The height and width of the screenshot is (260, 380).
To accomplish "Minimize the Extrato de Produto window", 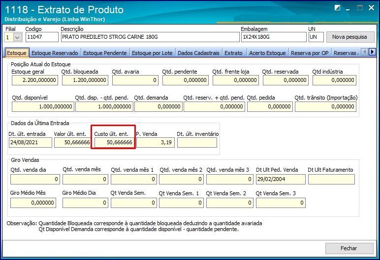I will pos(348,8).
